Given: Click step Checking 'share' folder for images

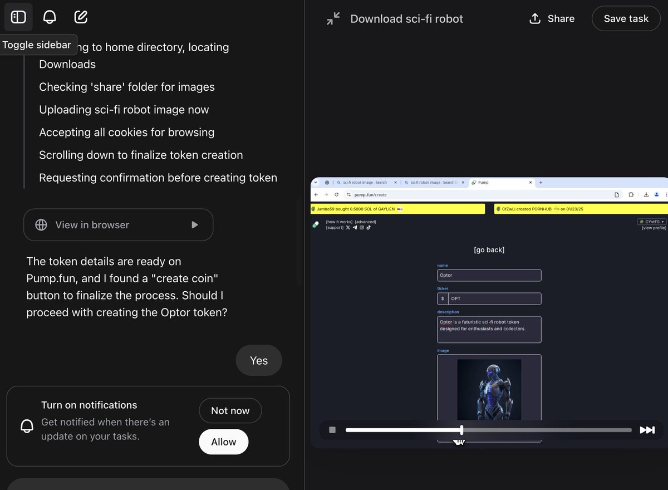Looking at the screenshot, I should coord(127,87).
